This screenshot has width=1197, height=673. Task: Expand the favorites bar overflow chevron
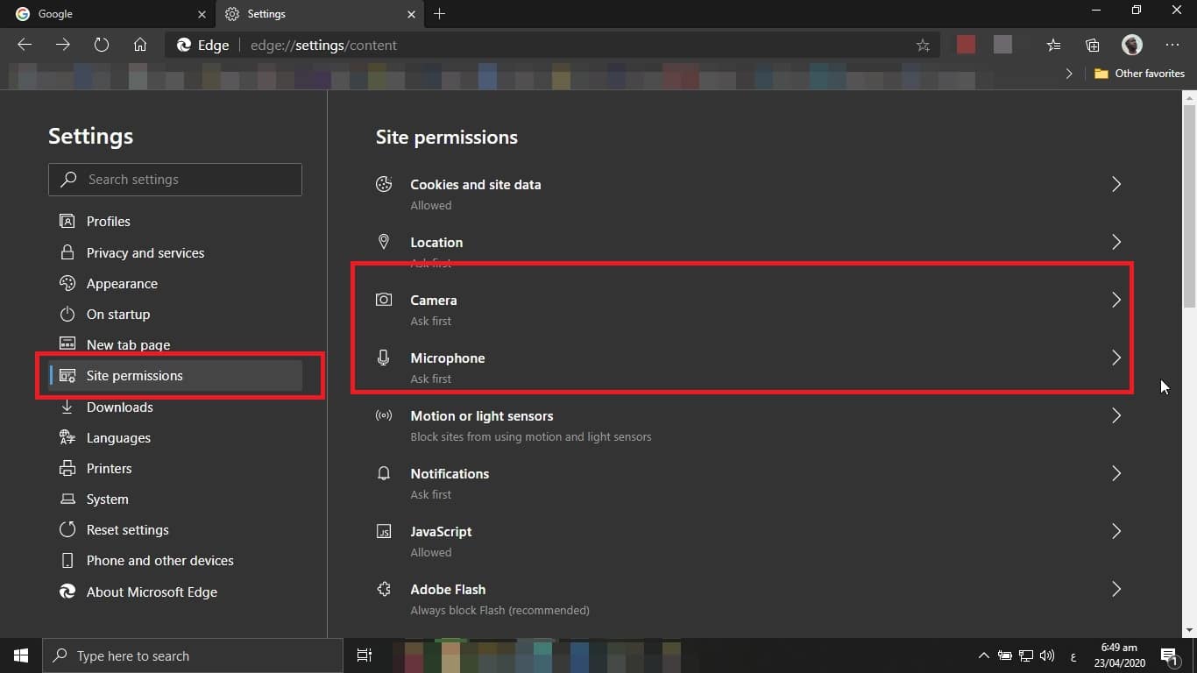(1069, 74)
